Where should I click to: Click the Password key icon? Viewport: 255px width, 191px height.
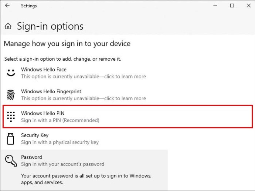[x=11, y=160]
